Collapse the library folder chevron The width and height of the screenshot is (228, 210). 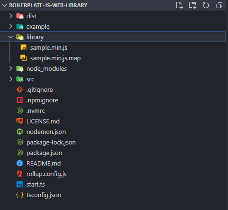tap(11, 37)
